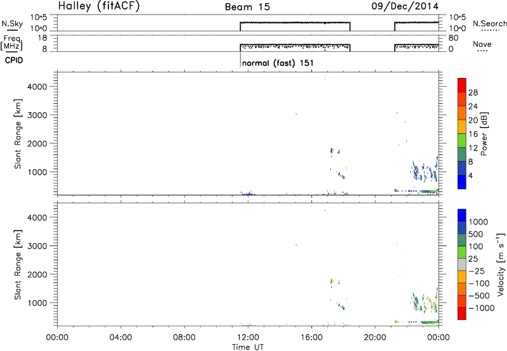Click 'Slant Range [km]' label of power panel

[x=18, y=134]
